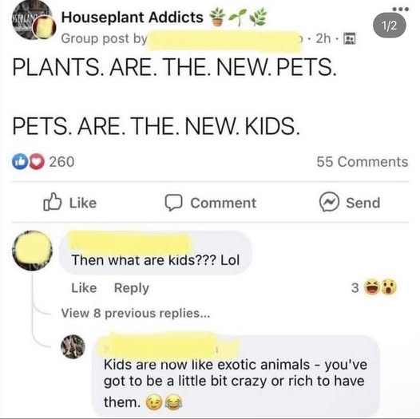Viewport: 420px width, 419px height.
Task: Click the 1/2 image counter badge
Action: (x=390, y=26)
